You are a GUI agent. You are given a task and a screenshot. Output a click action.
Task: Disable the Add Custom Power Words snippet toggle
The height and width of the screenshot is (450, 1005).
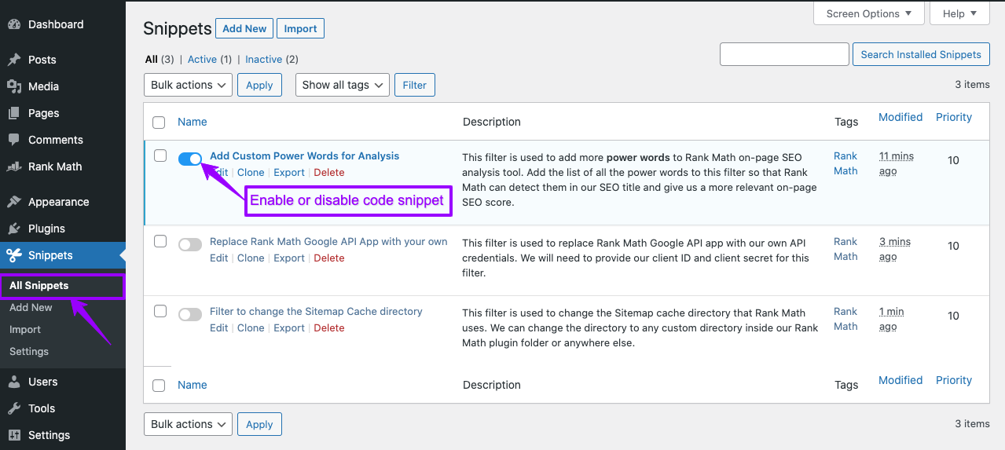click(x=190, y=159)
